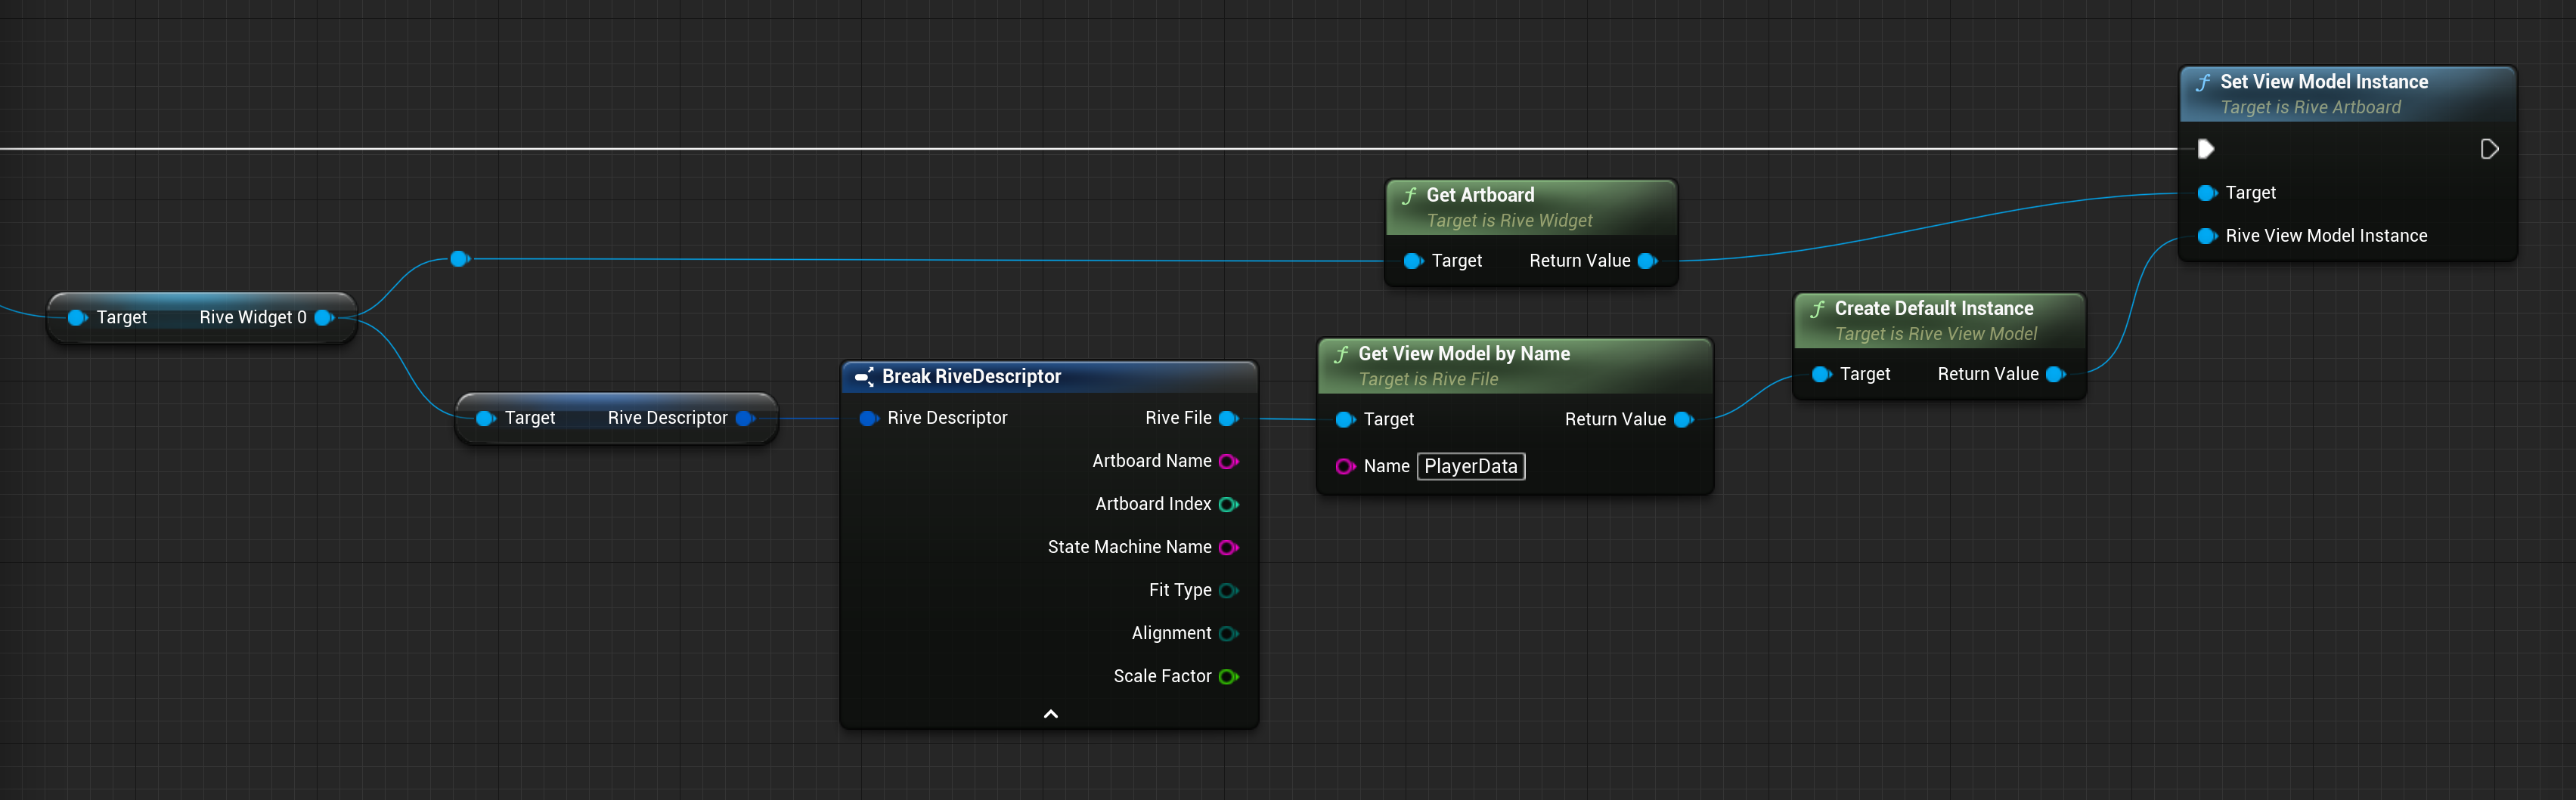The image size is (2576, 800).
Task: Click the Rive Descriptor output pin on getter node
Action: pyautogui.click(x=745, y=419)
